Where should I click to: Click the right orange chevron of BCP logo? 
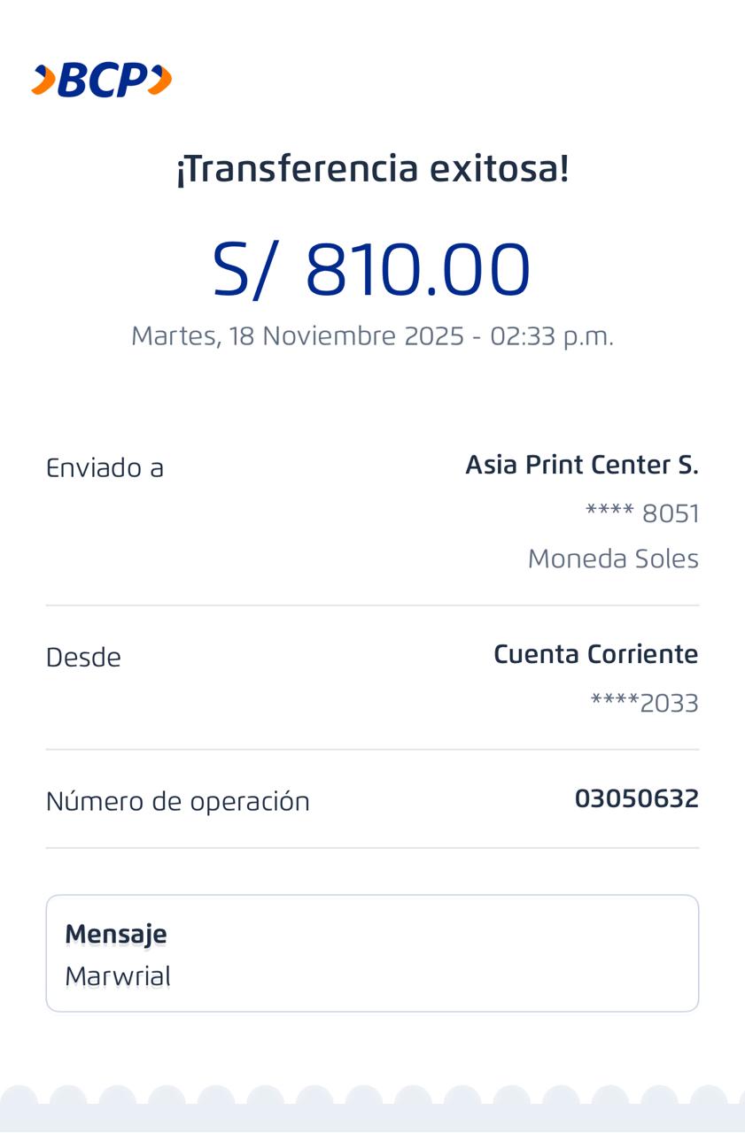click(159, 81)
